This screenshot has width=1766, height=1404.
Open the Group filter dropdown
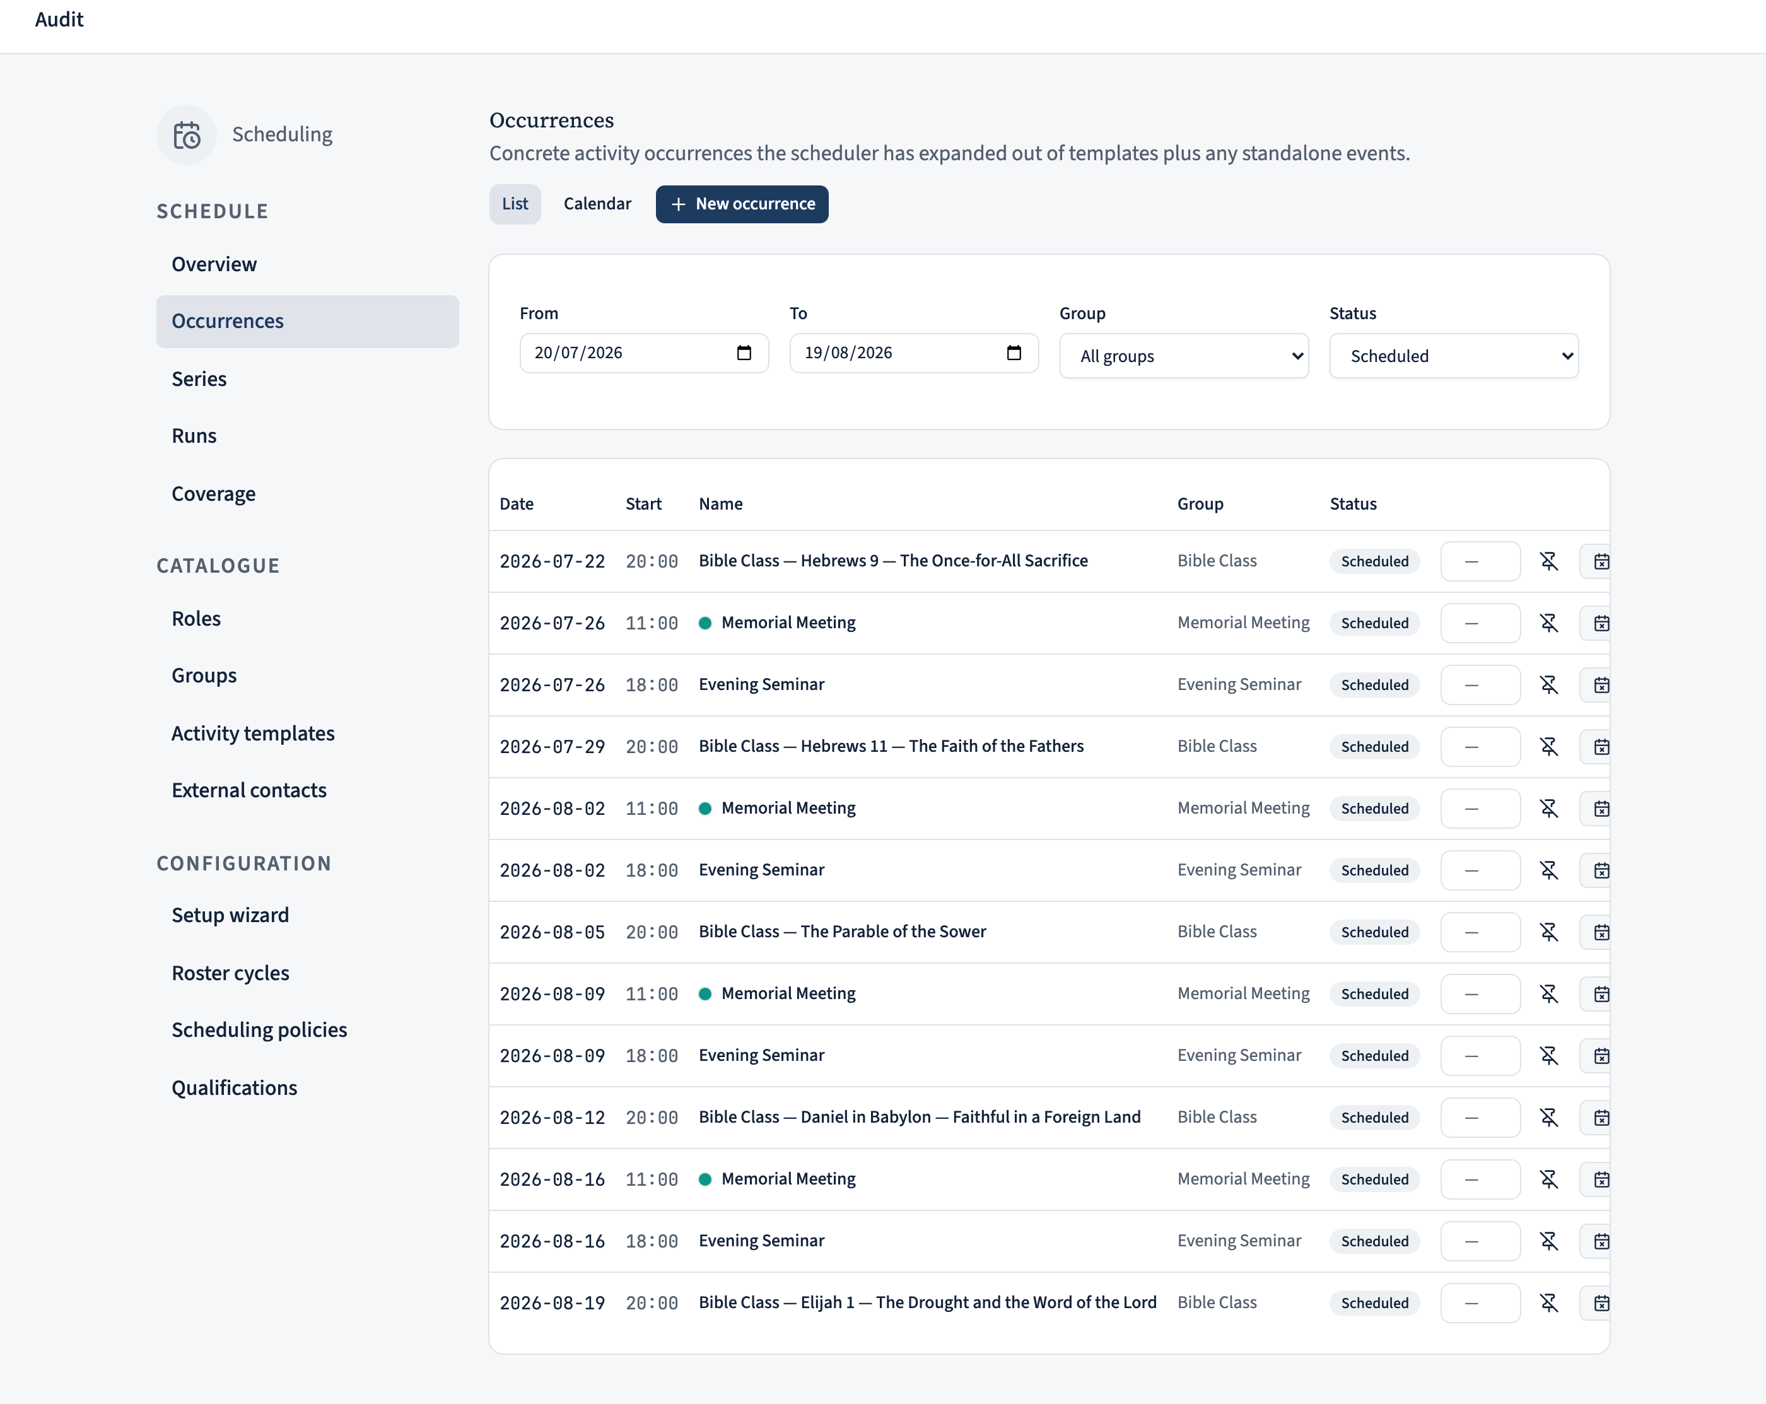1184,356
